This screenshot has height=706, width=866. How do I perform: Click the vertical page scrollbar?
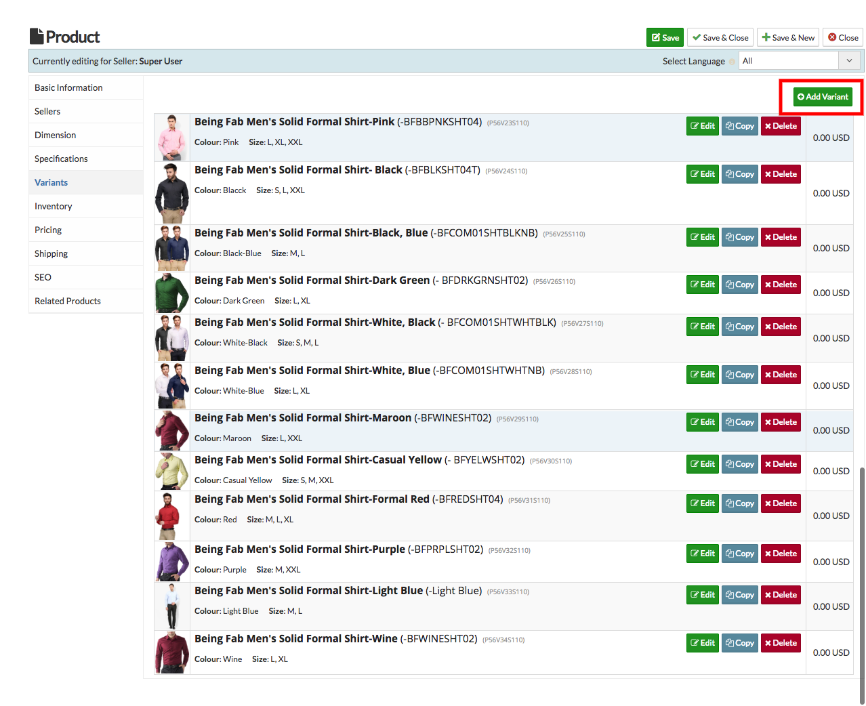[862, 585]
